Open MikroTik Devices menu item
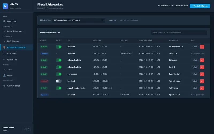 [x=17, y=31]
